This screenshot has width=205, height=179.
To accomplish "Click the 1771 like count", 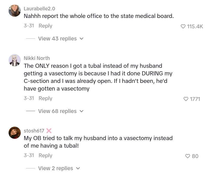I will [195, 99].
